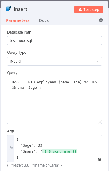Switch to the Docs tab
This screenshot has width=109, height=171.
point(44,20)
